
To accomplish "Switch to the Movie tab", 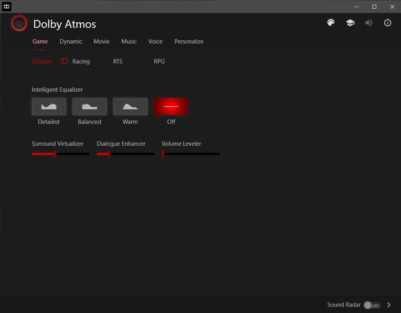I will pyautogui.click(x=101, y=42).
